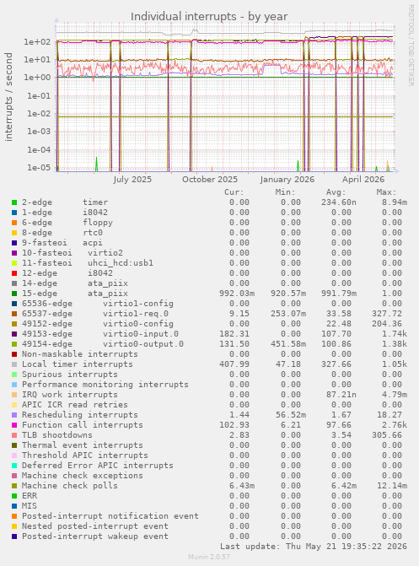This screenshot has height=566, width=419.
Task: Click the olive Machine check polls swatch
Action: (x=14, y=486)
